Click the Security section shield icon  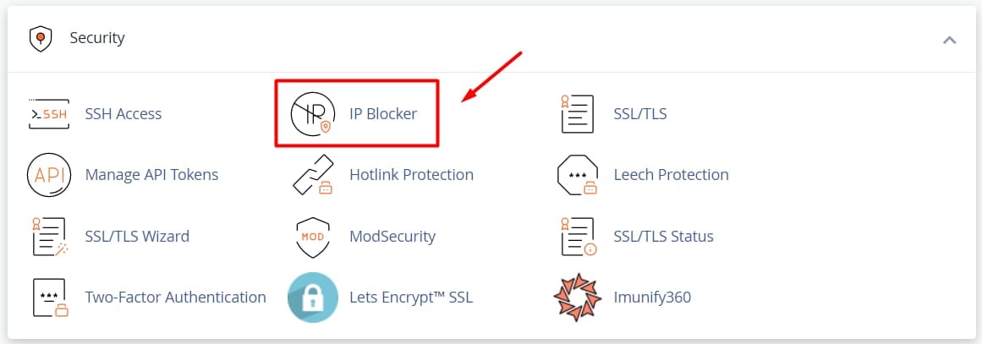(x=39, y=38)
